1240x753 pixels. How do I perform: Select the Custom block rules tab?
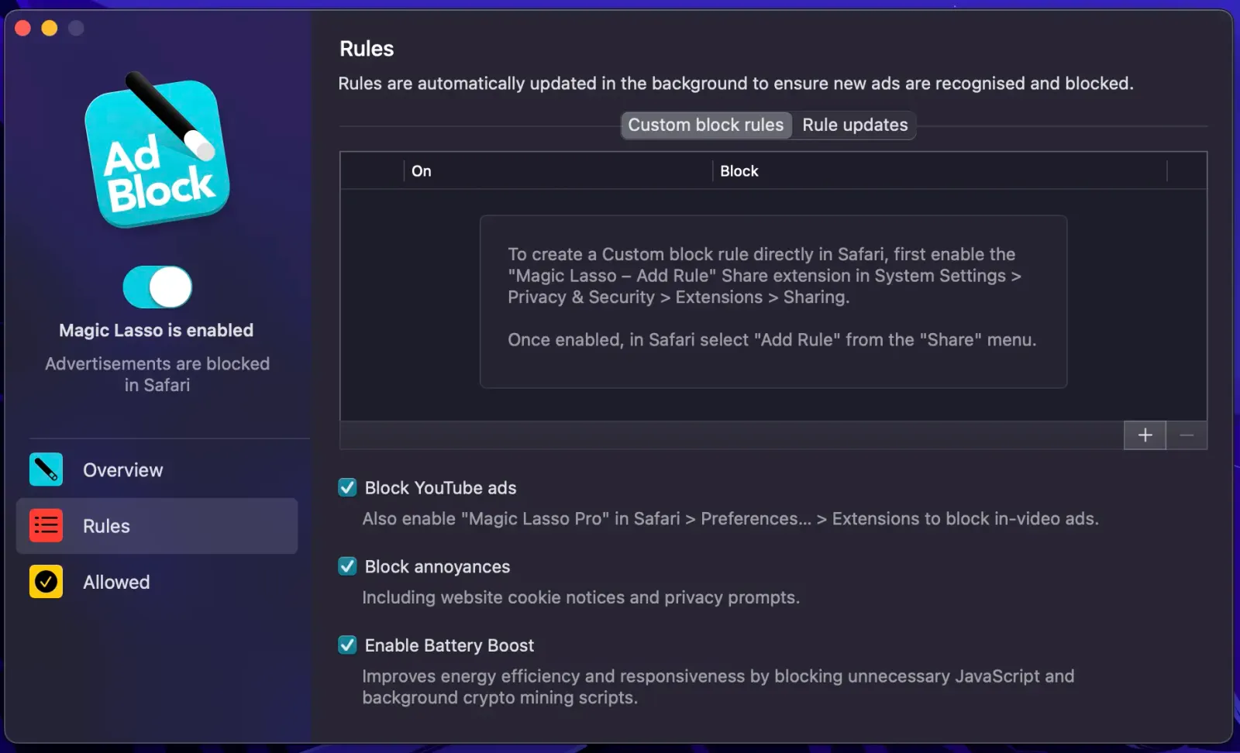(705, 125)
